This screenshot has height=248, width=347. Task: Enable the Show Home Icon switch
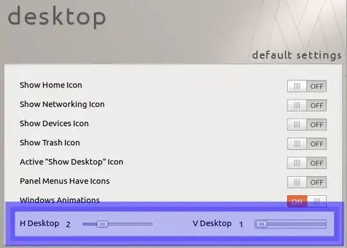[307, 86]
